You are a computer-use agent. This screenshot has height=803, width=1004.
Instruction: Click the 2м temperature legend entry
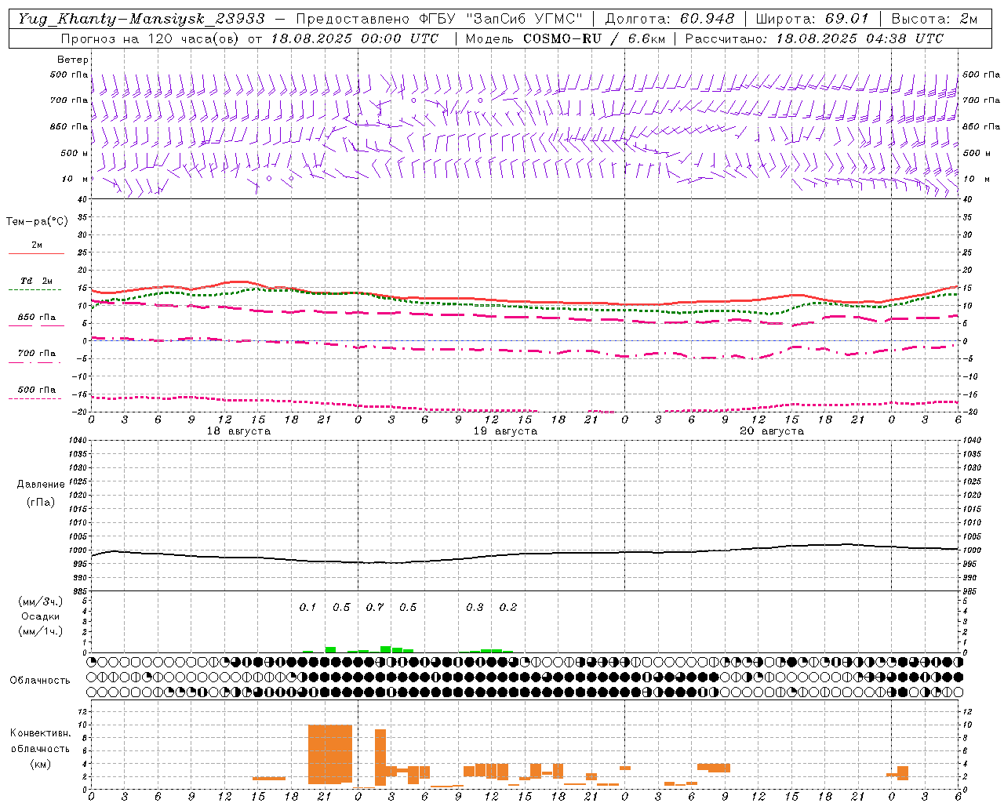point(37,245)
